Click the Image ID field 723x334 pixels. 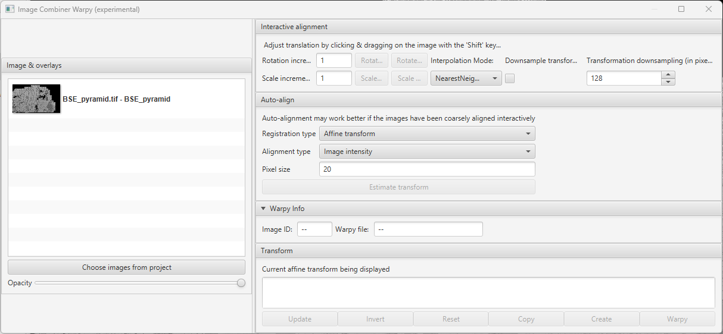pyautogui.click(x=314, y=229)
